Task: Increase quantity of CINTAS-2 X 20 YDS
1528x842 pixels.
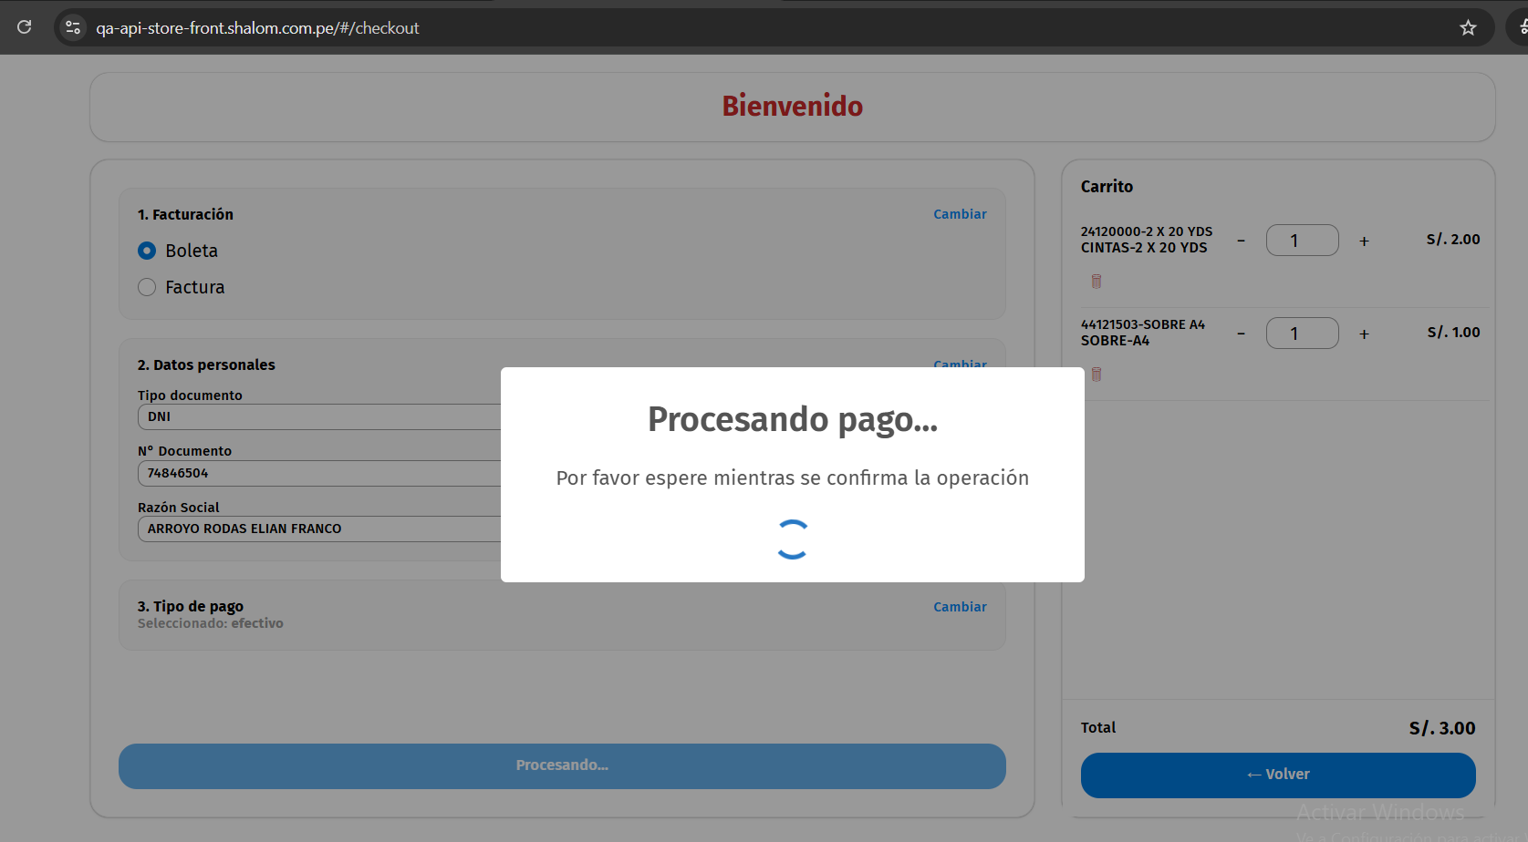Action: (x=1364, y=241)
